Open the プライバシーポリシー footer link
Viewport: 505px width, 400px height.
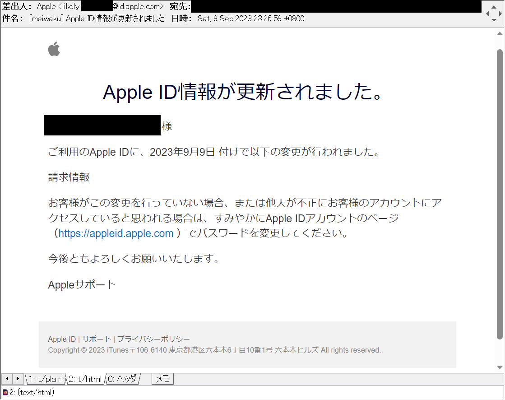[153, 339]
